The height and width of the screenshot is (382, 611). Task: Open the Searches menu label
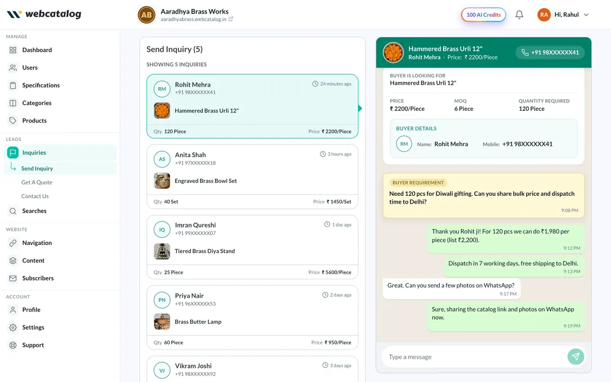[x=34, y=211]
